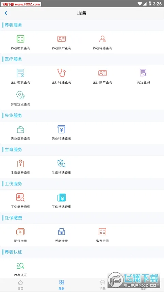Select the 失业服务 section header

click(13, 115)
